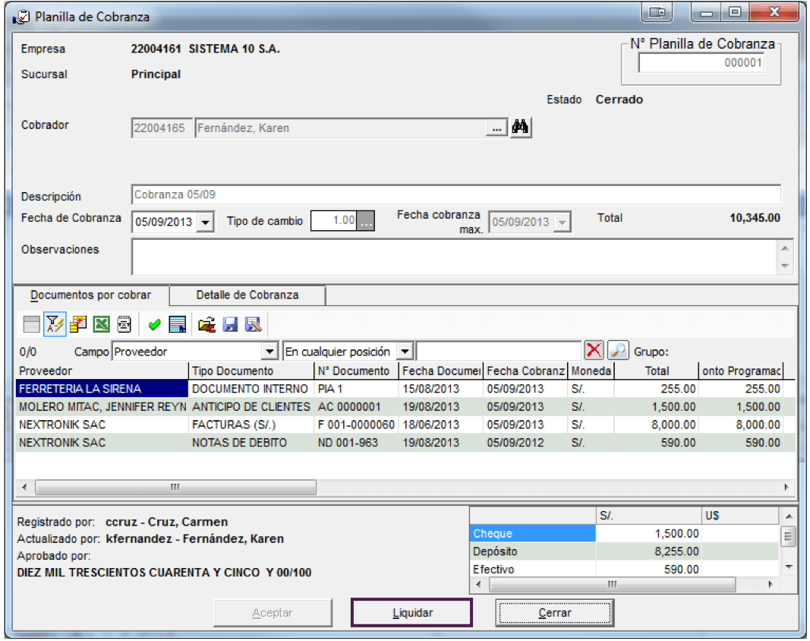Click the blue floppy disk save icon
This screenshot has height=641, width=810.
(x=230, y=324)
